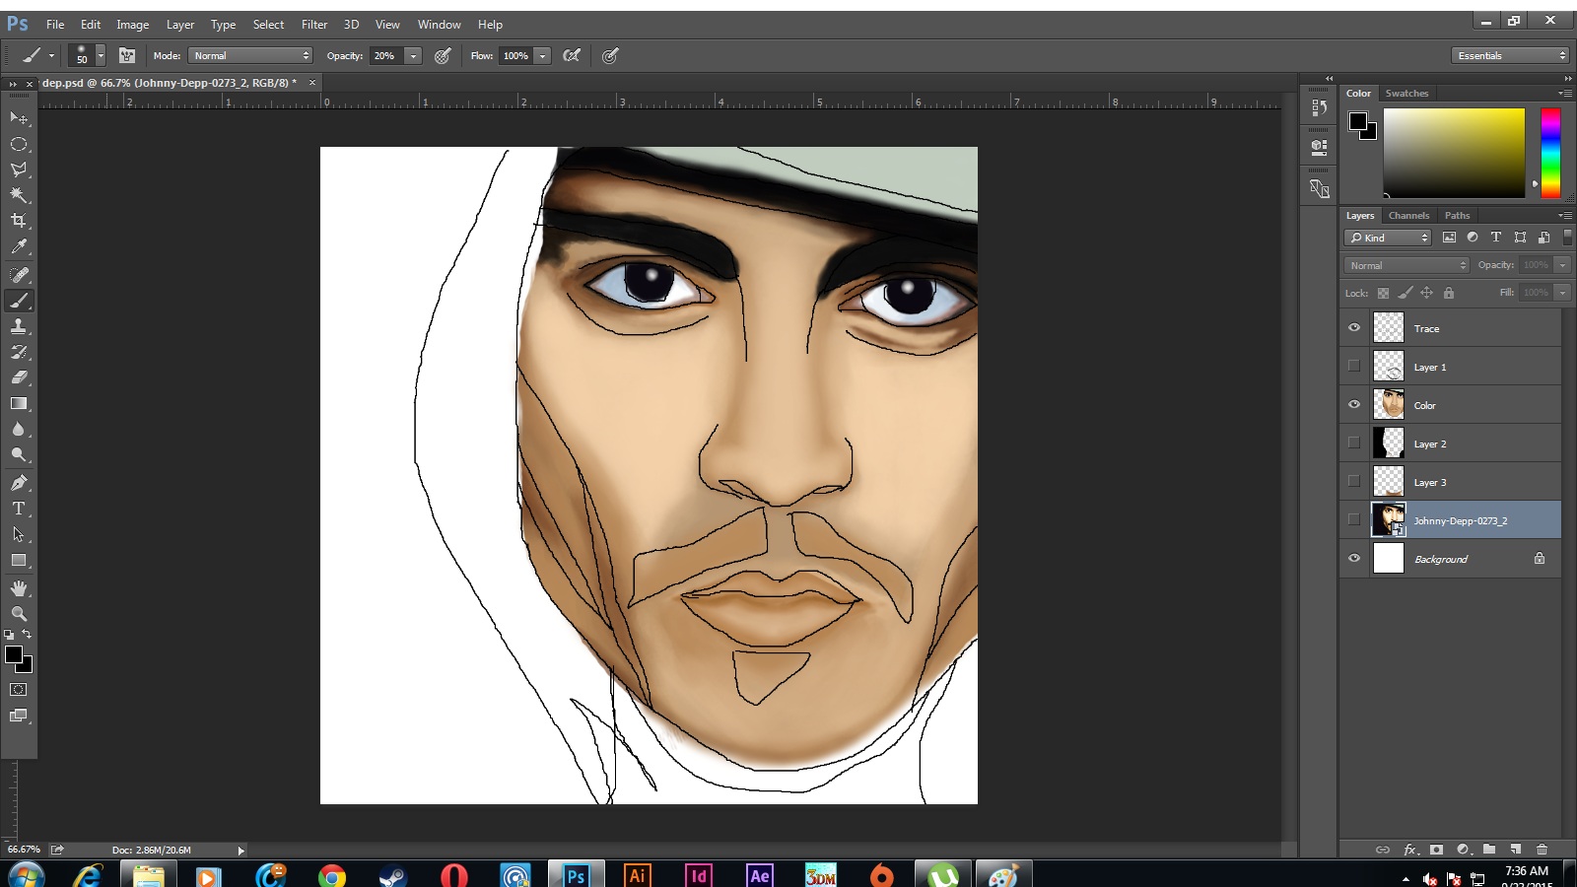The width and height of the screenshot is (1577, 887).
Task: Open the Image menu
Action: click(133, 25)
